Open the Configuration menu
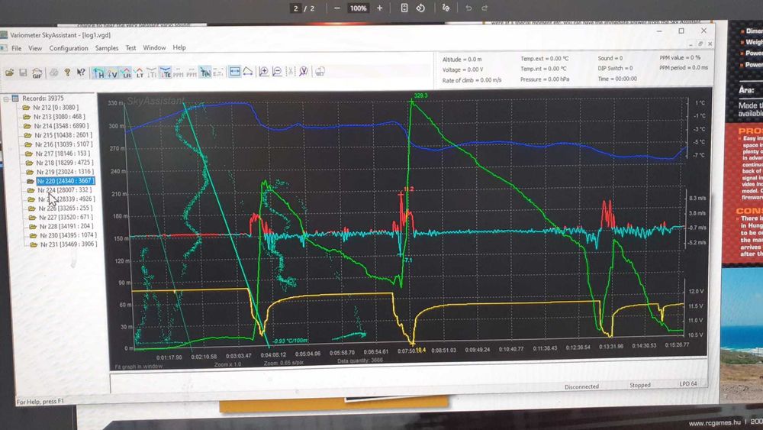 pos(69,48)
